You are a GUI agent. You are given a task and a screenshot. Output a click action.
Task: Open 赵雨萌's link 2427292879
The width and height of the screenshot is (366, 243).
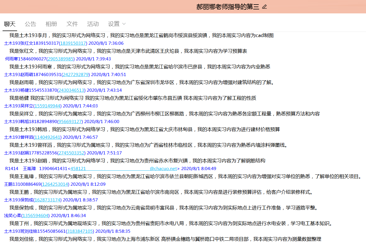(x=76, y=75)
